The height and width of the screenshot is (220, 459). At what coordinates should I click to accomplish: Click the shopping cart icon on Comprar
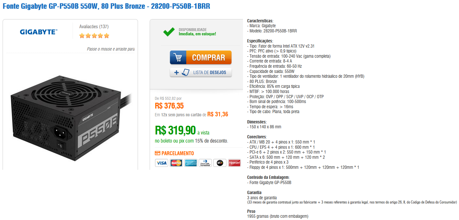tap(178, 57)
